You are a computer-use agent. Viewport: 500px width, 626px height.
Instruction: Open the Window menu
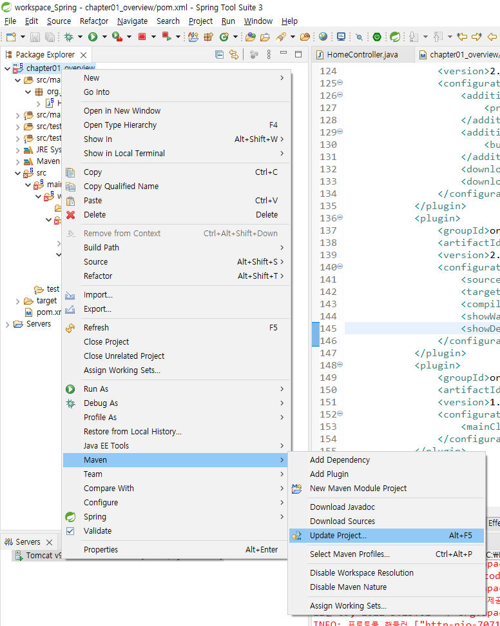258,21
